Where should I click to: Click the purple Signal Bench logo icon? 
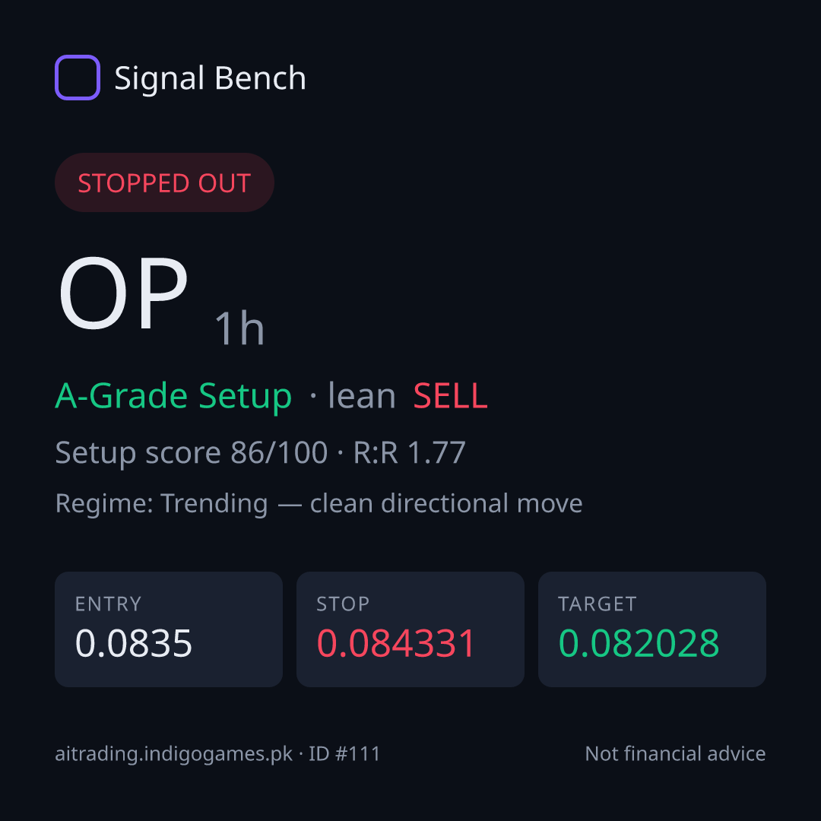click(78, 78)
